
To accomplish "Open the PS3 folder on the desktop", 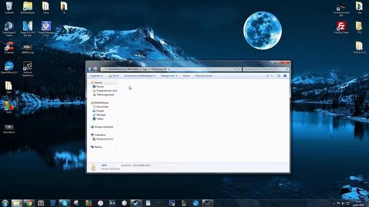I will click(359, 28).
